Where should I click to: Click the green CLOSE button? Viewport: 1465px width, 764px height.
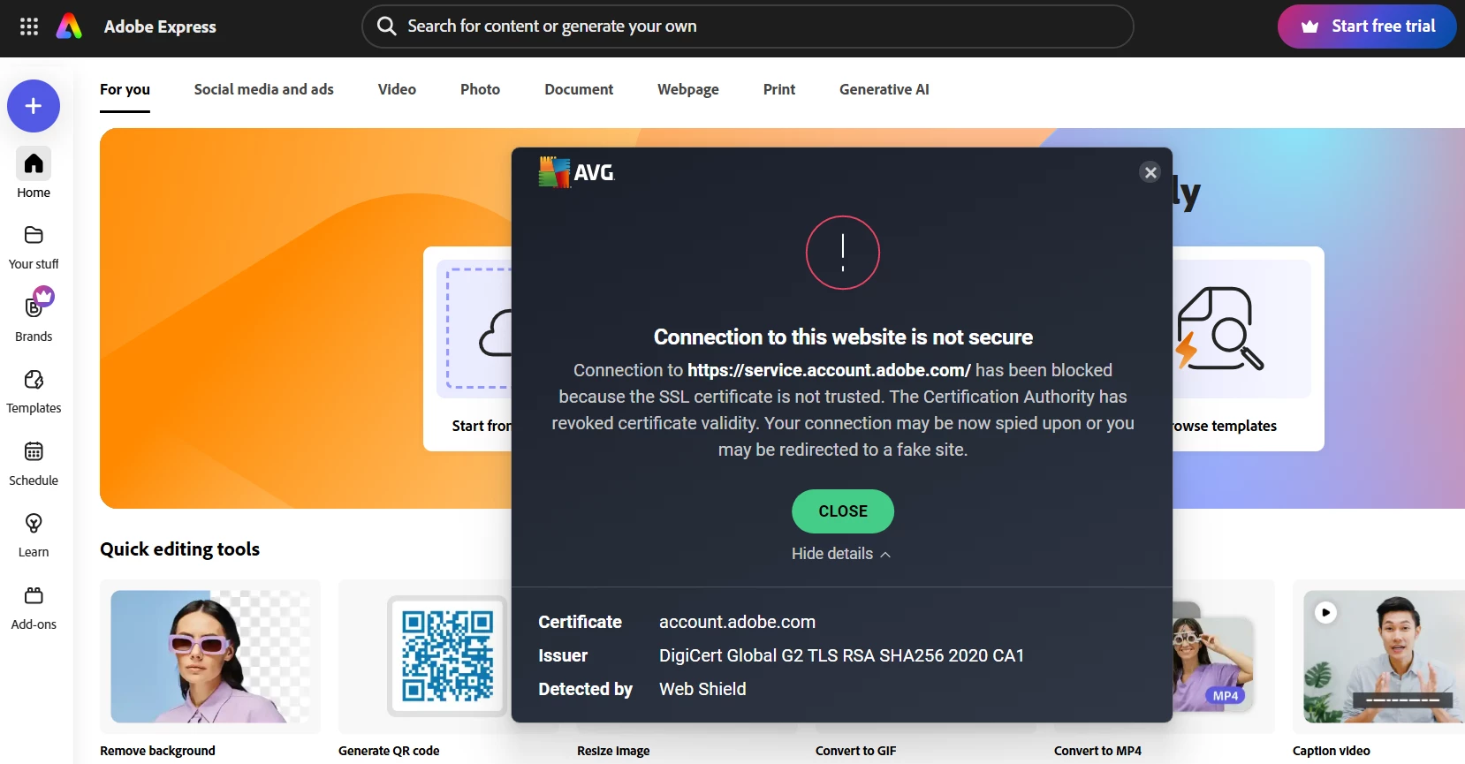pos(843,511)
